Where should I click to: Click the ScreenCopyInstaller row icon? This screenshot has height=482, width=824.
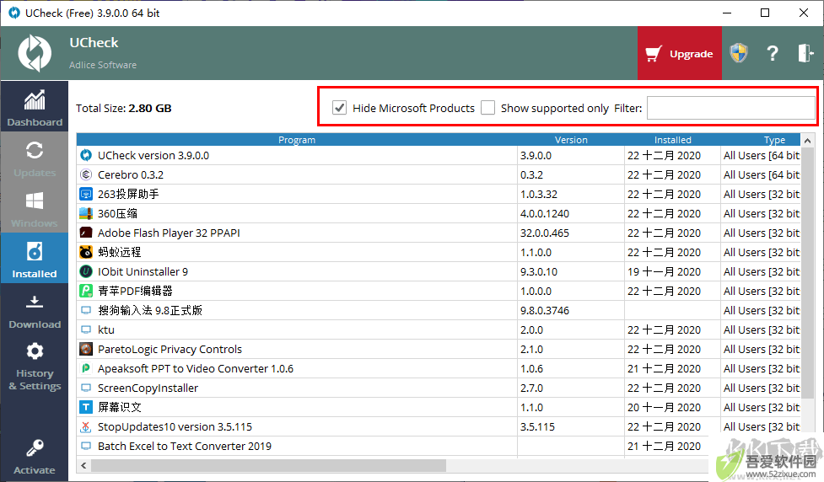pos(86,388)
